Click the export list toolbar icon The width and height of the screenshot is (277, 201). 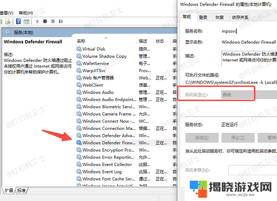[x=8, y=22]
